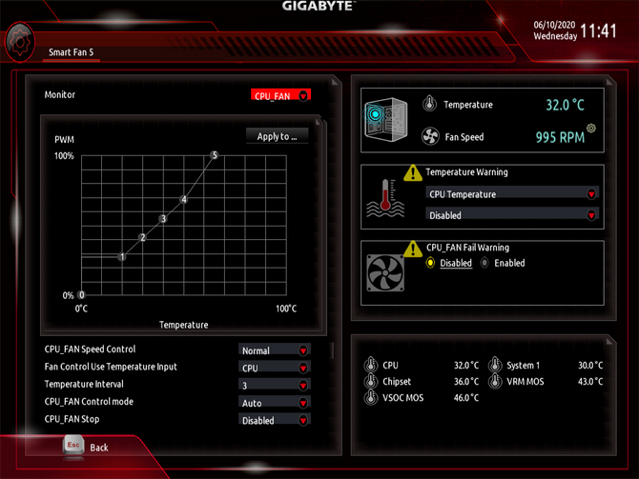
Task: Open the CPU_FAN Monitor dropdown
Action: (x=280, y=95)
